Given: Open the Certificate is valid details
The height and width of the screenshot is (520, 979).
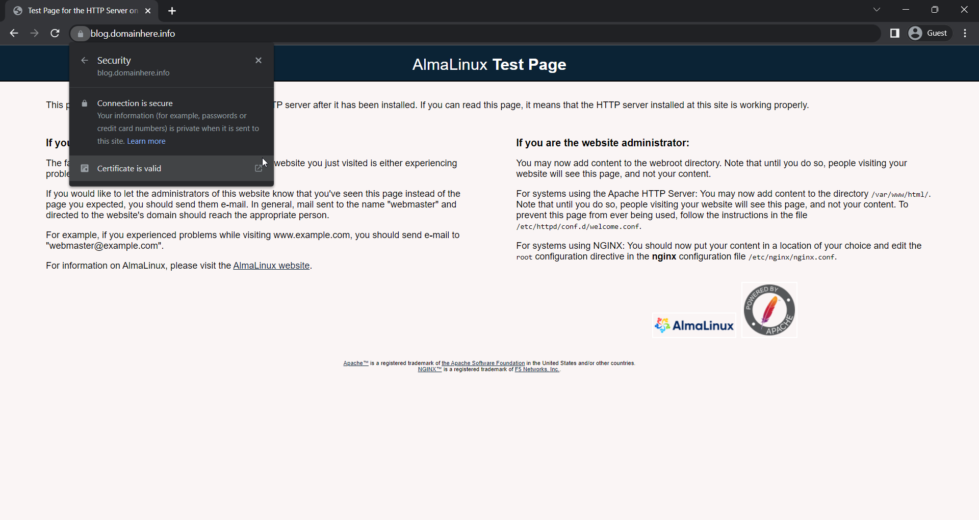Looking at the screenshot, I should tap(171, 168).
